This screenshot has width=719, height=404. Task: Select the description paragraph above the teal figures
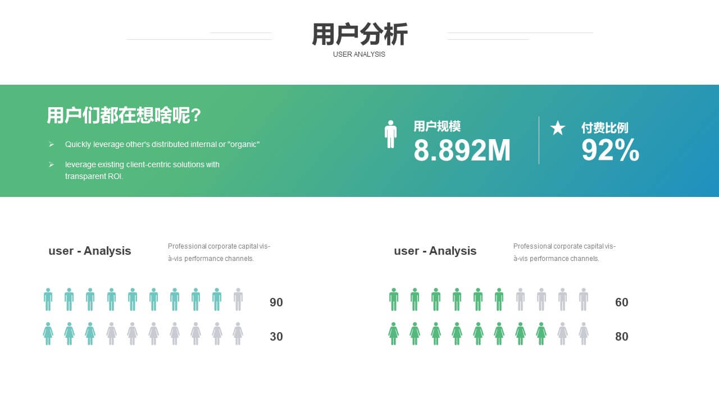point(219,252)
